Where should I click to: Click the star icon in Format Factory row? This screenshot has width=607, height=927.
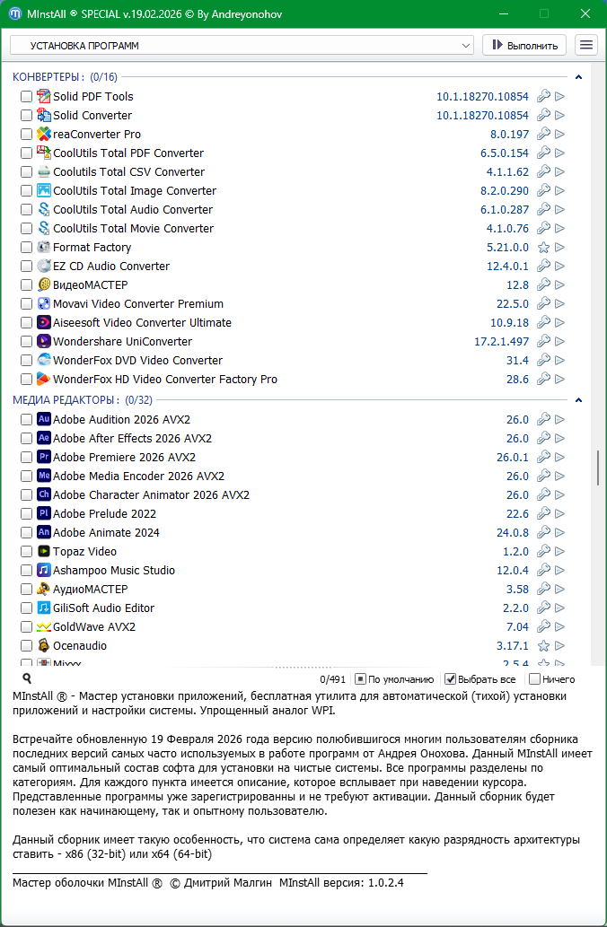(x=543, y=248)
